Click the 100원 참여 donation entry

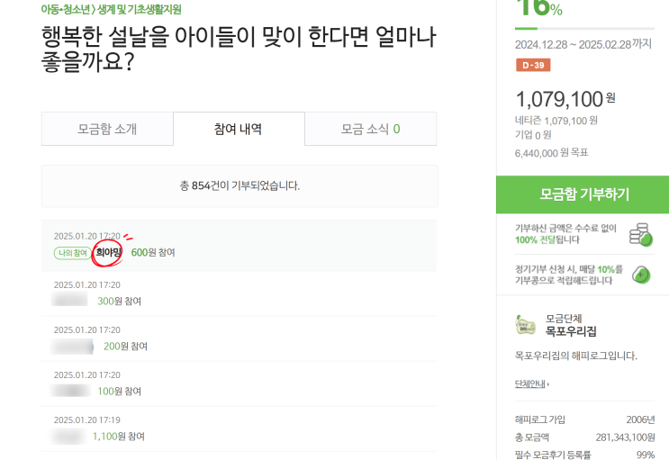[120, 392]
